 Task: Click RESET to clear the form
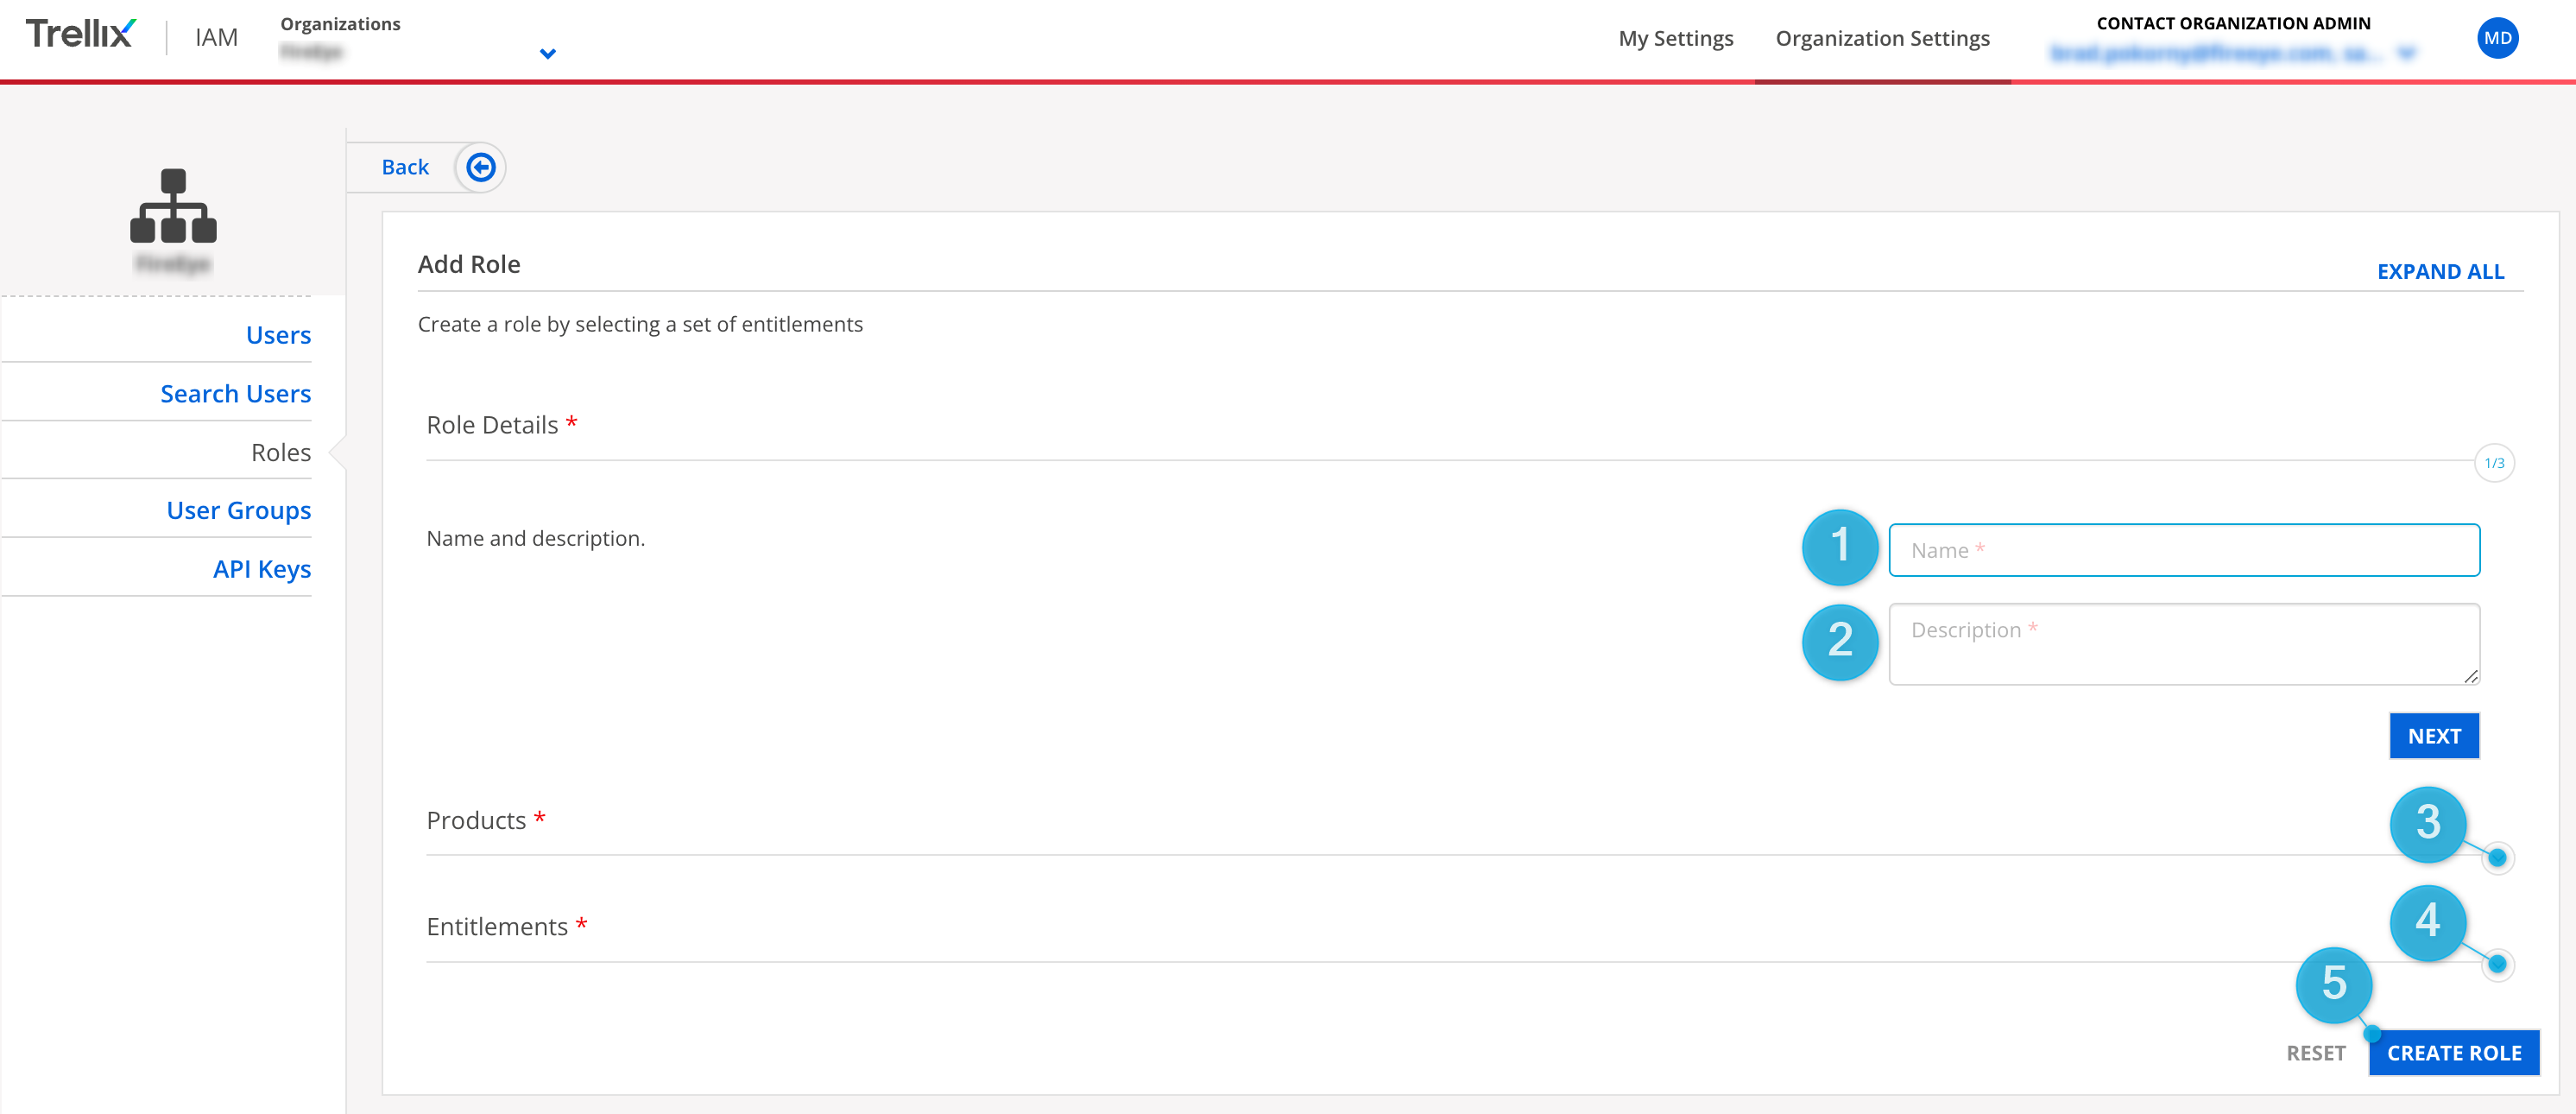[2317, 1052]
